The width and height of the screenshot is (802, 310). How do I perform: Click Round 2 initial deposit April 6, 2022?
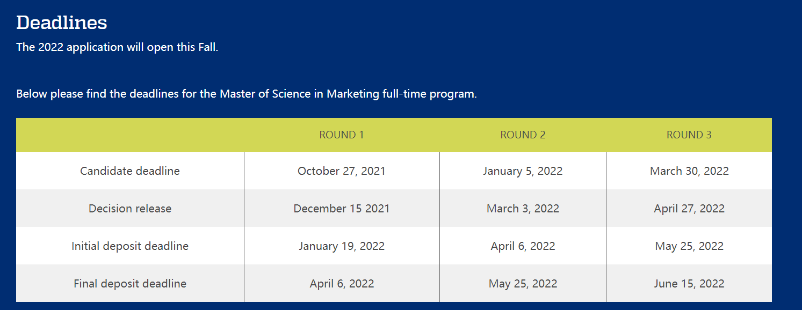(523, 246)
